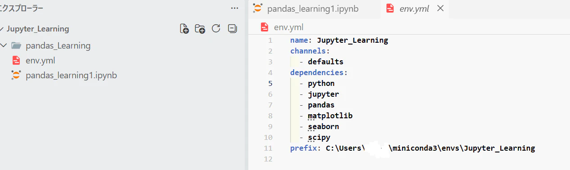Click the env.yml breadcrumb label
The width and height of the screenshot is (570, 170).
(288, 27)
